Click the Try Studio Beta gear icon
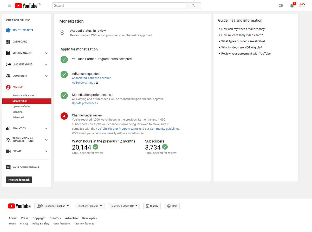This screenshot has width=312, height=232. click(8, 30)
